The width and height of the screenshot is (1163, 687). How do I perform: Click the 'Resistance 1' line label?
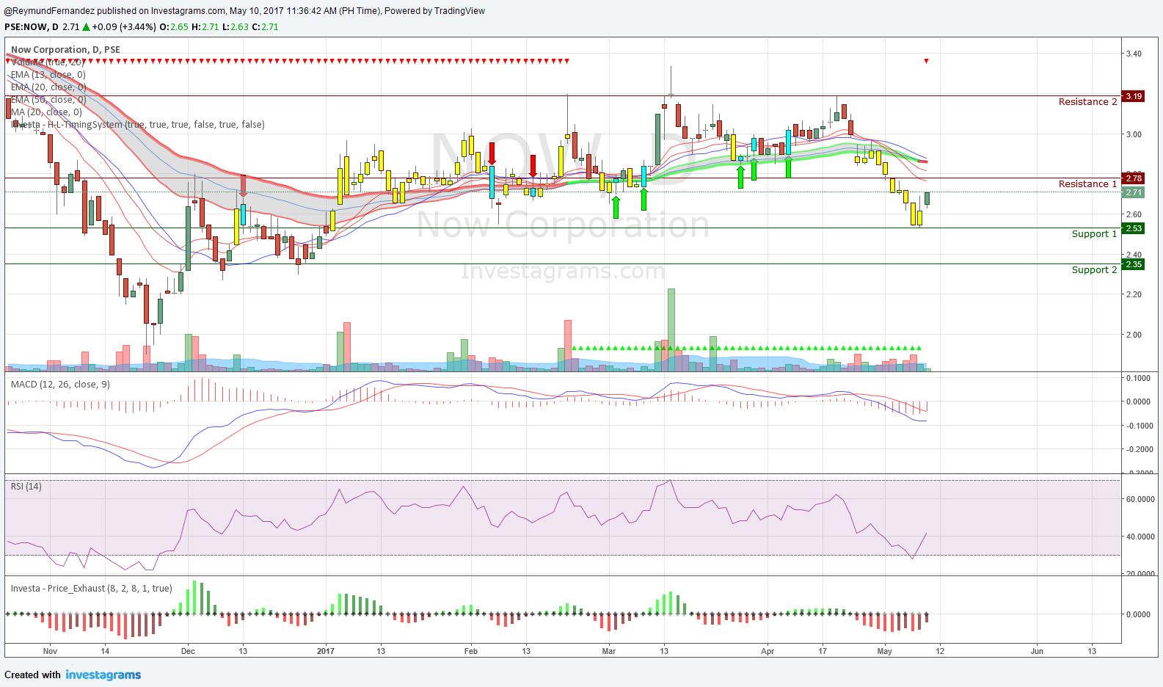click(1087, 184)
